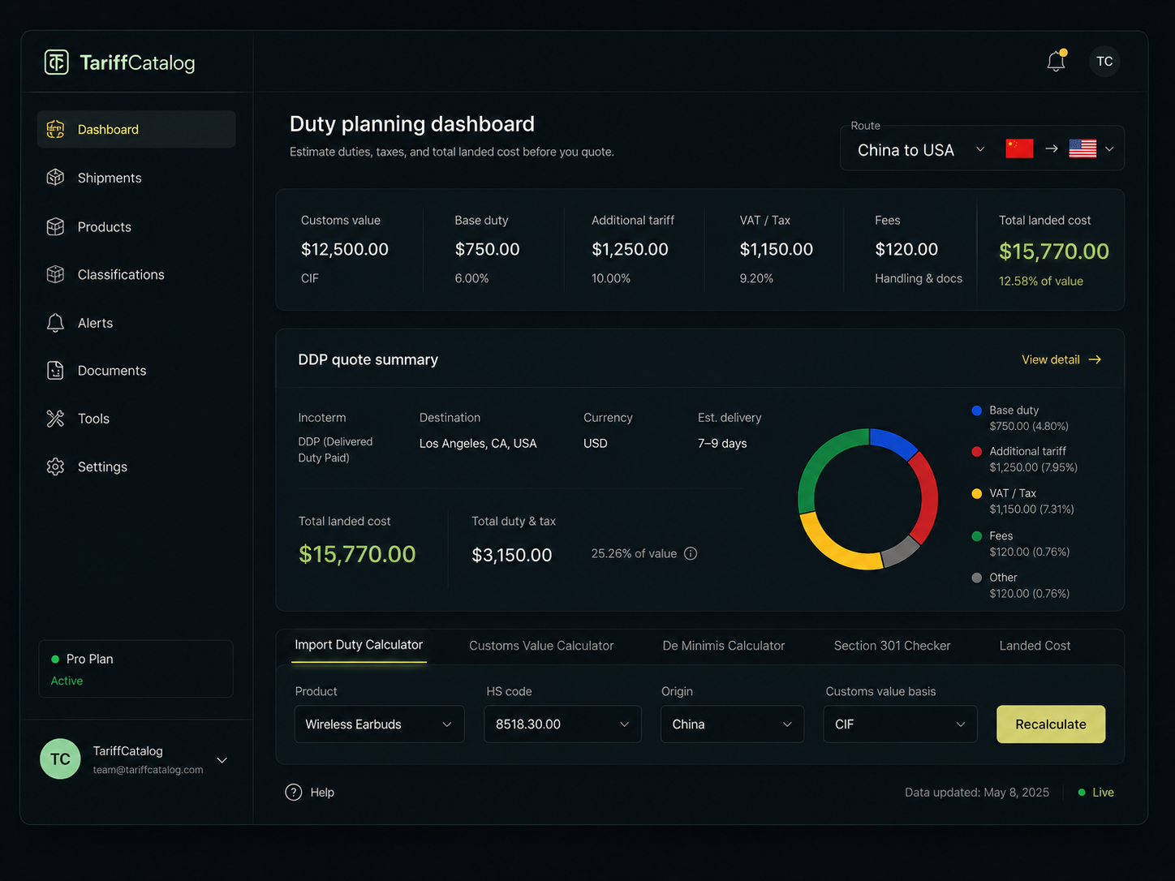Open the Wireless Earbuds product dropdown
This screenshot has width=1175, height=881.
[x=379, y=724]
